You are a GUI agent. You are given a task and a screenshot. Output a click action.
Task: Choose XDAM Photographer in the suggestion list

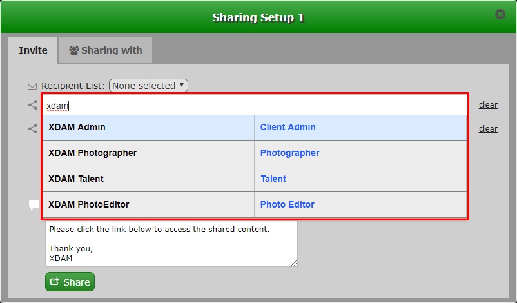click(93, 153)
